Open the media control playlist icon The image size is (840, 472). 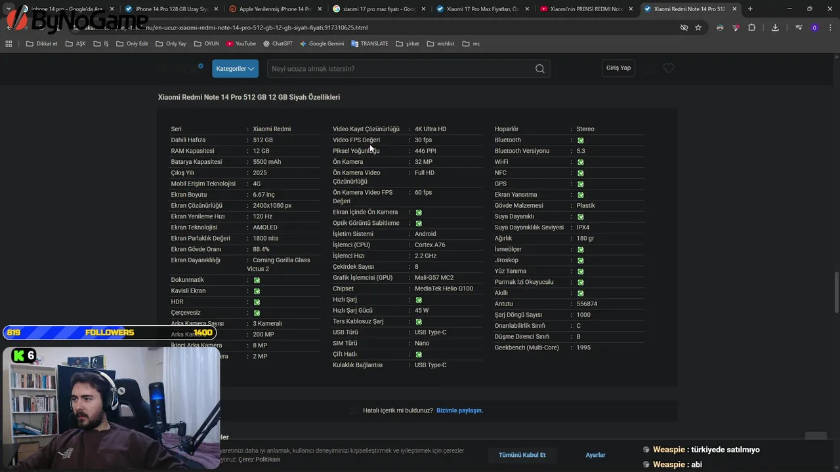pos(799,28)
